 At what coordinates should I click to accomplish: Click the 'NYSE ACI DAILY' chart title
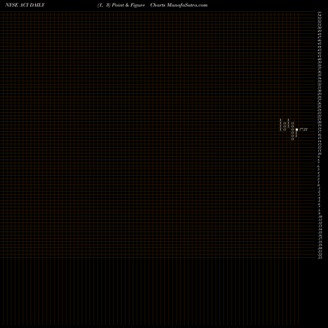(25, 5)
